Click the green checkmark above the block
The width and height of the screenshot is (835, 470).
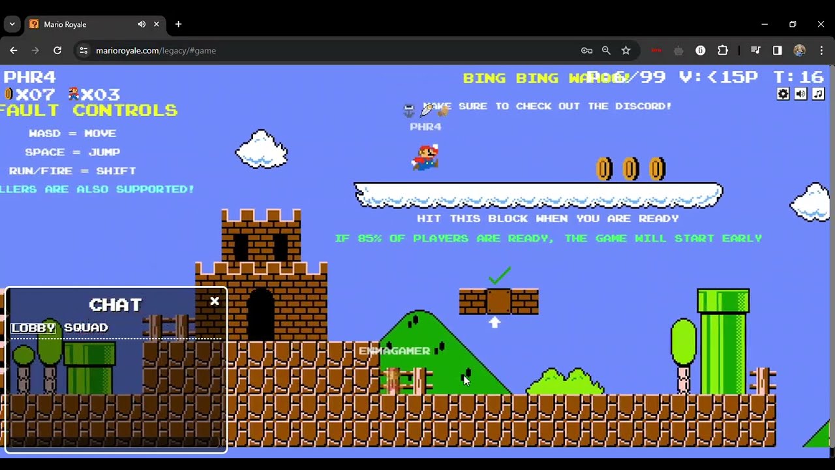tap(499, 275)
